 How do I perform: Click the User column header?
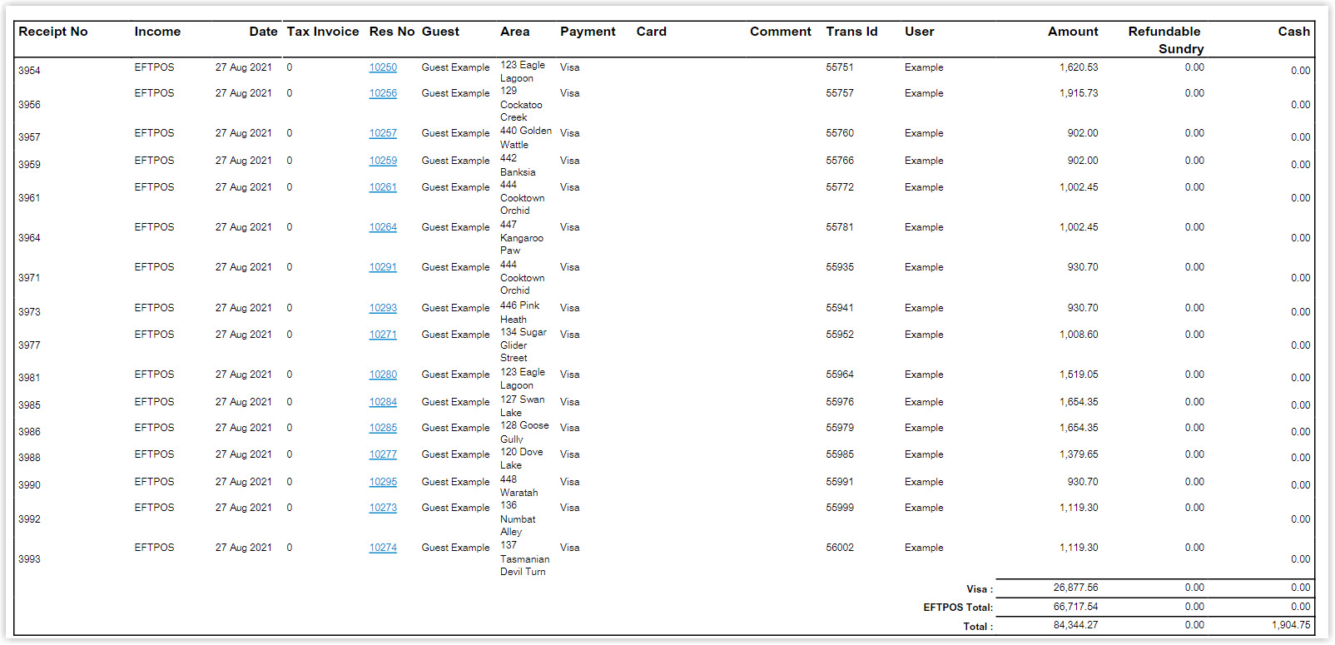(x=920, y=32)
